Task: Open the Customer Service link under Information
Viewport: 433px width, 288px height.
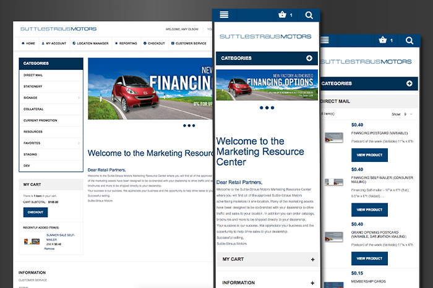Action: click(33, 281)
